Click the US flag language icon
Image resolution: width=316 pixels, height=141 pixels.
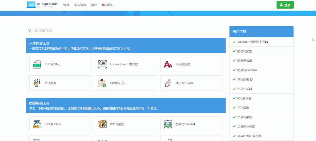pos(103,5)
